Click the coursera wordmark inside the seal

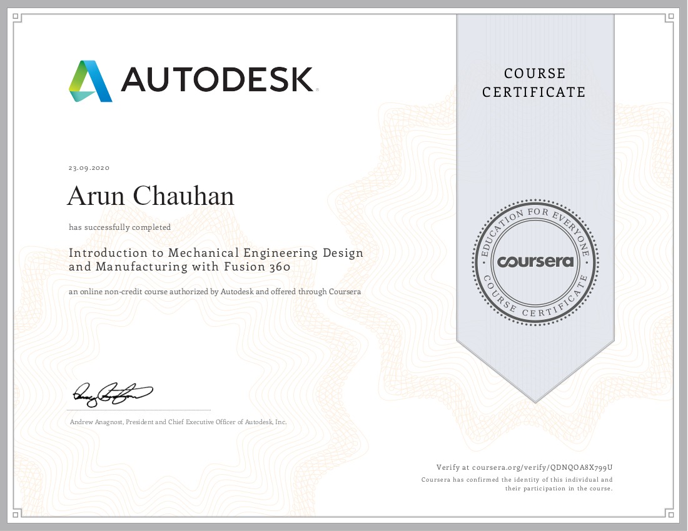tap(535, 262)
